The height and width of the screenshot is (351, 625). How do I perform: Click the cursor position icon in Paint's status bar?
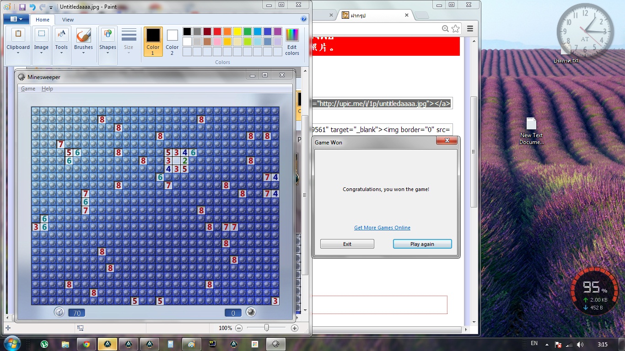pyautogui.click(x=8, y=328)
